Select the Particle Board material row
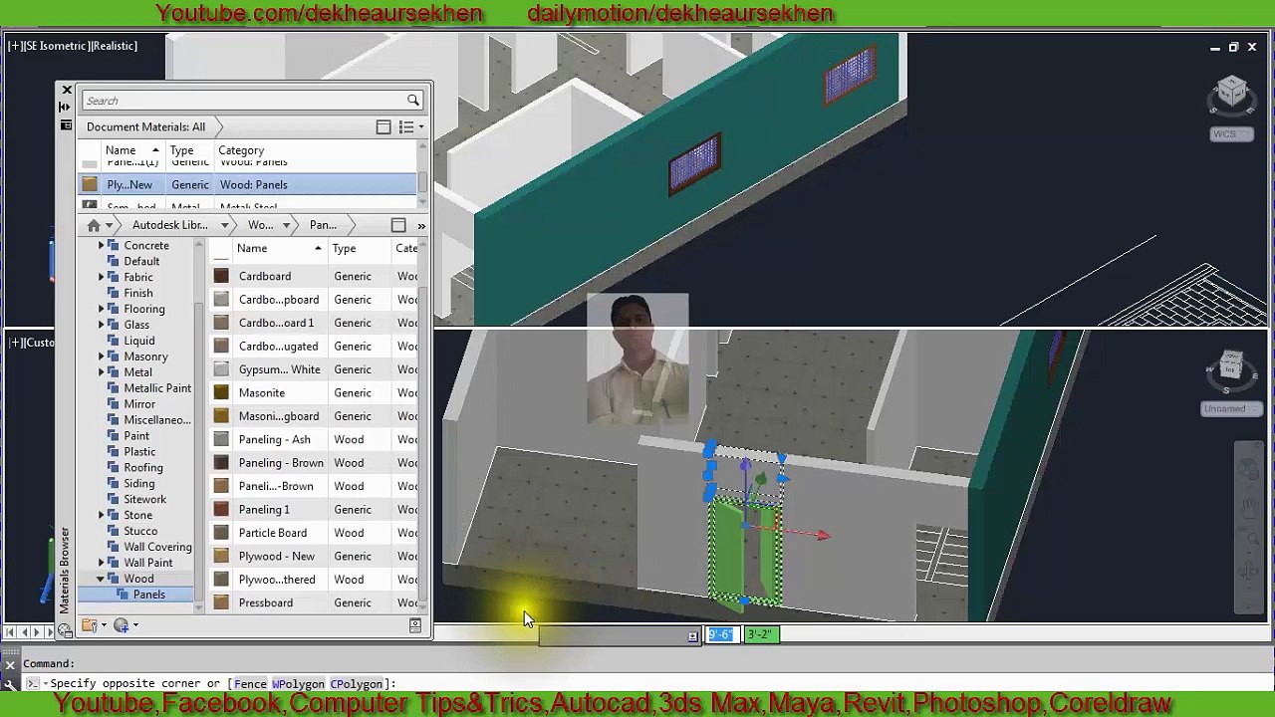The image size is (1275, 717). pyautogui.click(x=315, y=533)
